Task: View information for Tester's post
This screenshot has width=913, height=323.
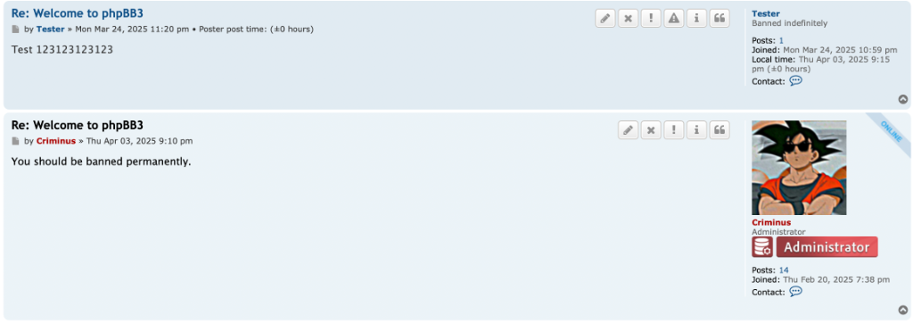Action: [x=696, y=18]
